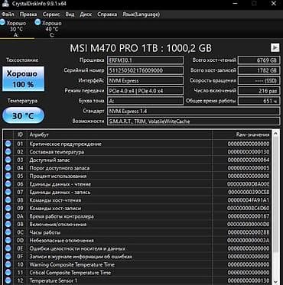Click the Хорошо 100 % health status button
This screenshot has height=285, width=283.
23,79
